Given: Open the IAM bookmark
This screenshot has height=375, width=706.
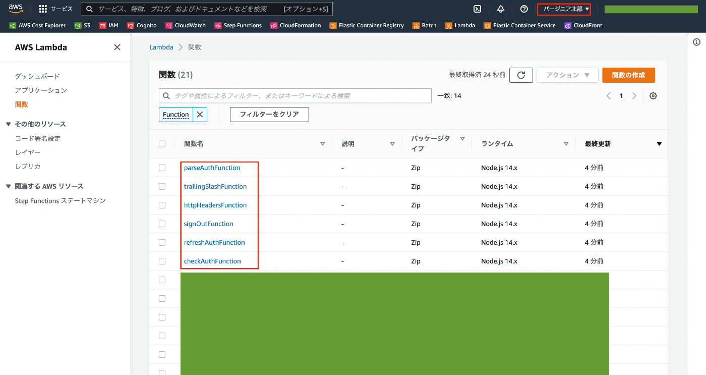Looking at the screenshot, I should [109, 25].
